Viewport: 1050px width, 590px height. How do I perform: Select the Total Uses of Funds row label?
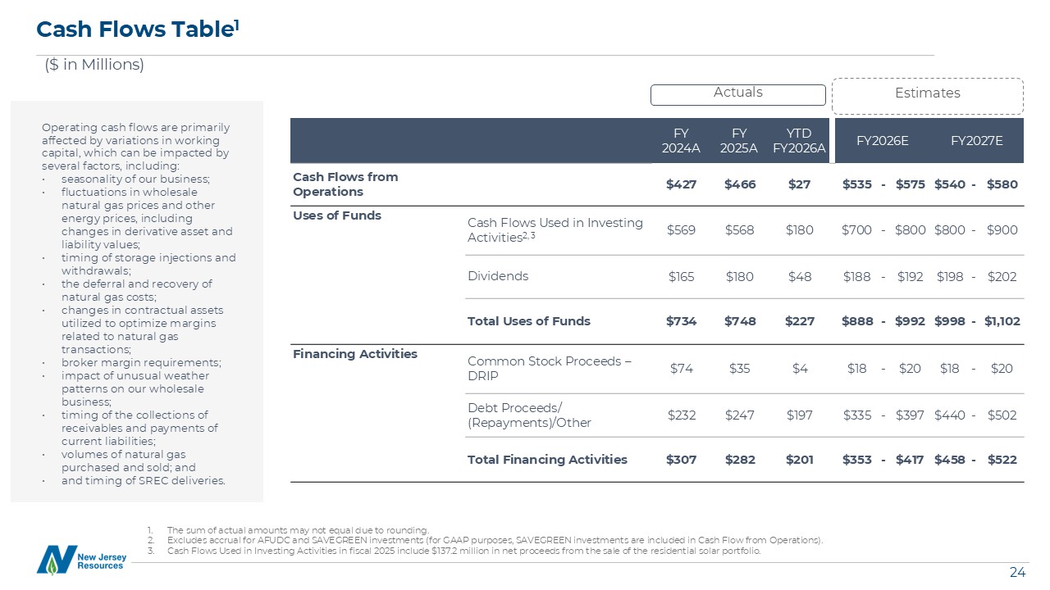[528, 321]
